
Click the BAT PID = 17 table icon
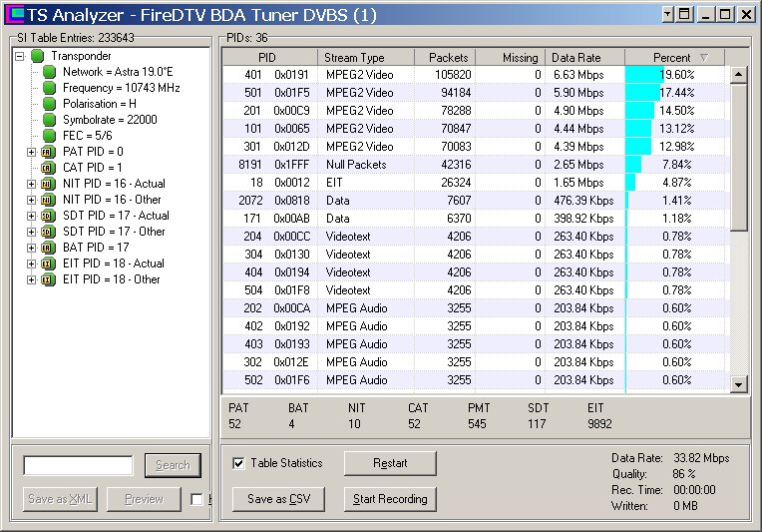[x=47, y=248]
